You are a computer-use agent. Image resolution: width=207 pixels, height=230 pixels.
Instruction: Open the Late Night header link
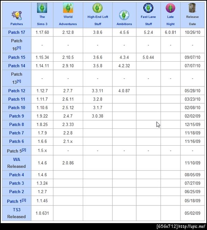(x=170, y=20)
